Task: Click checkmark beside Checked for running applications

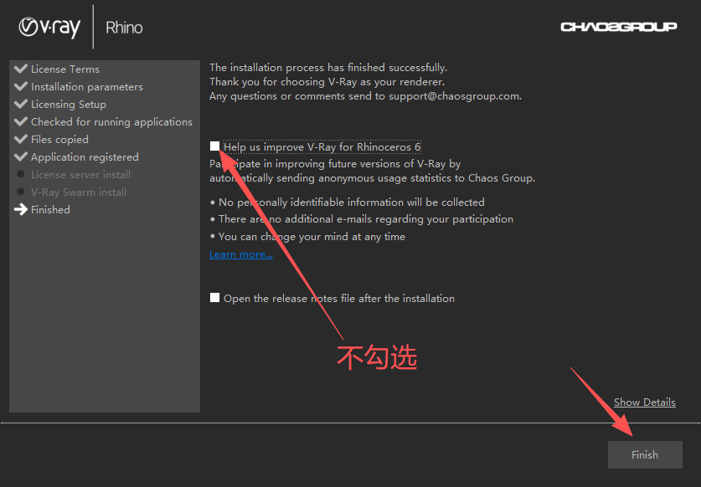Action: pyautogui.click(x=21, y=121)
